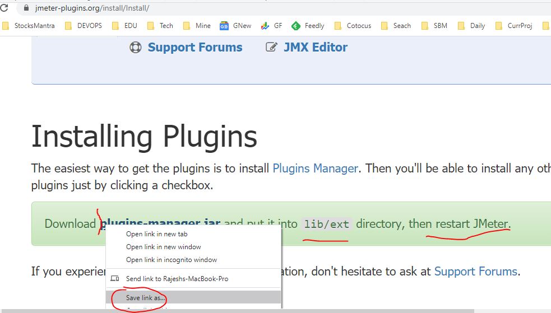Click the pencil icon beside JMX Editor
Screen dimensions: 551x313
click(271, 48)
